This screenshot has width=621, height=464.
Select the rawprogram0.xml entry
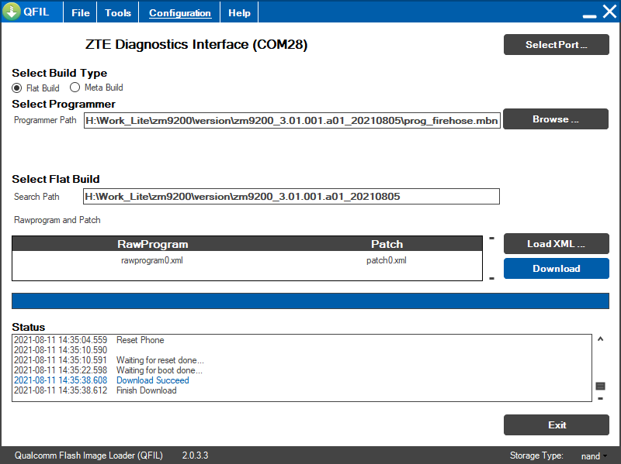(152, 260)
